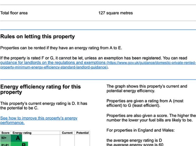
Task: Open the guidance for landlords link
Action: [x=53, y=63]
